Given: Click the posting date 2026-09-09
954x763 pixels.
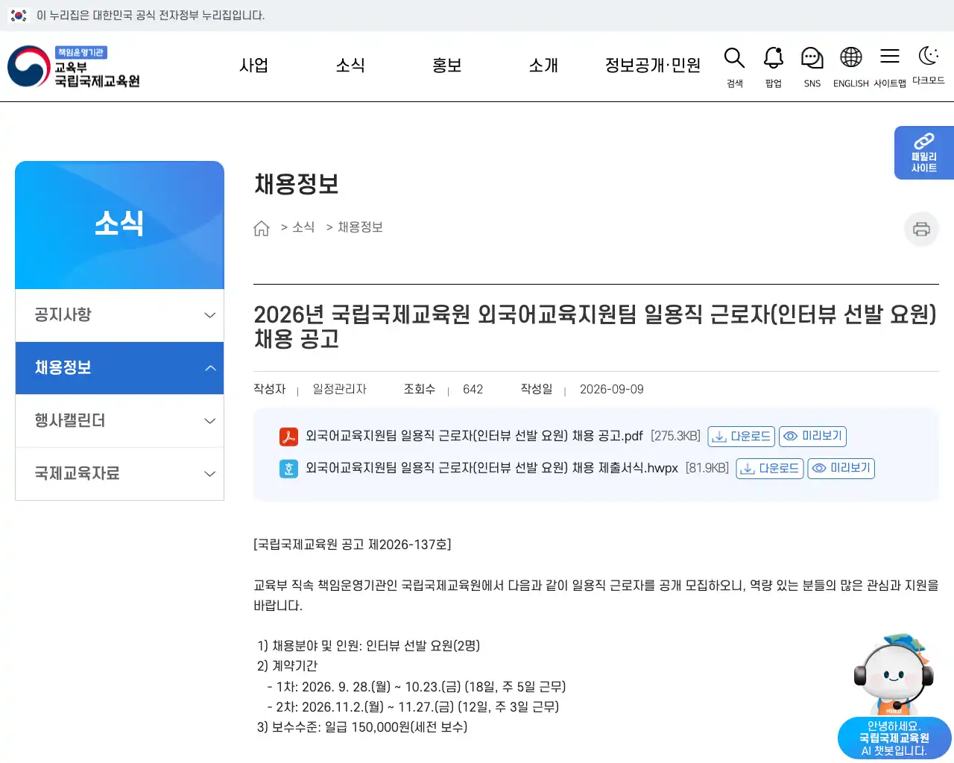Looking at the screenshot, I should [x=612, y=390].
